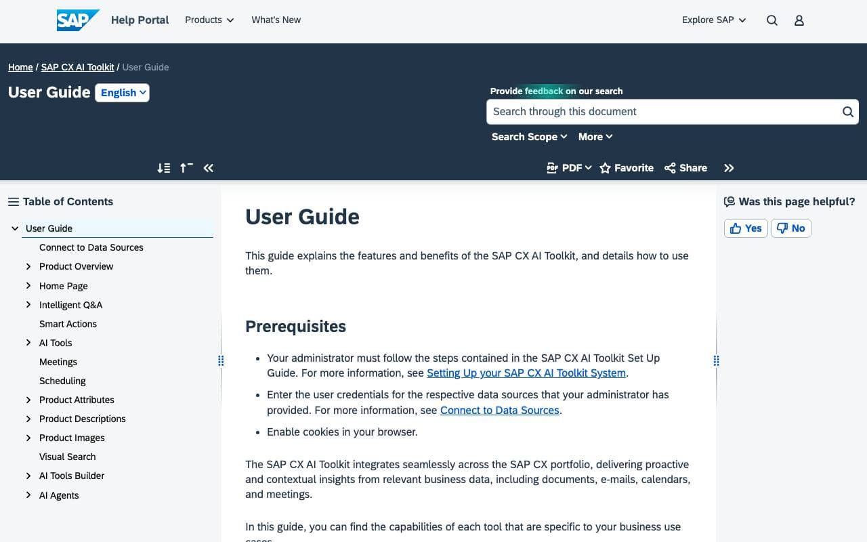Vote Yes for page helpful
Image resolution: width=867 pixels, height=542 pixels.
(x=746, y=228)
